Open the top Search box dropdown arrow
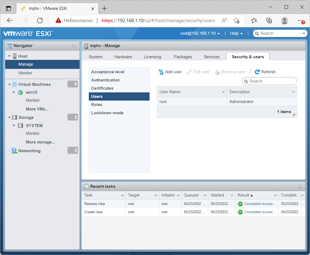This screenshot has height=255, width=310. click(304, 33)
